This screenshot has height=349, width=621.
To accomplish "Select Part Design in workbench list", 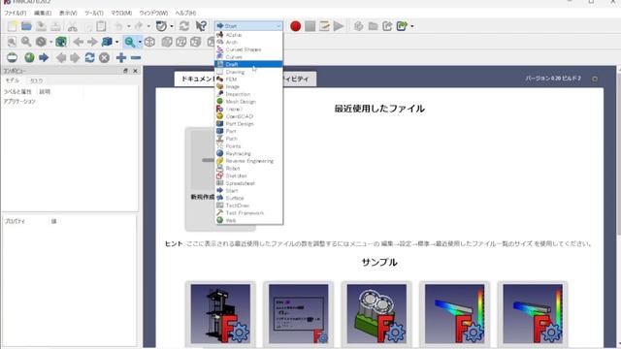I will [248, 124].
